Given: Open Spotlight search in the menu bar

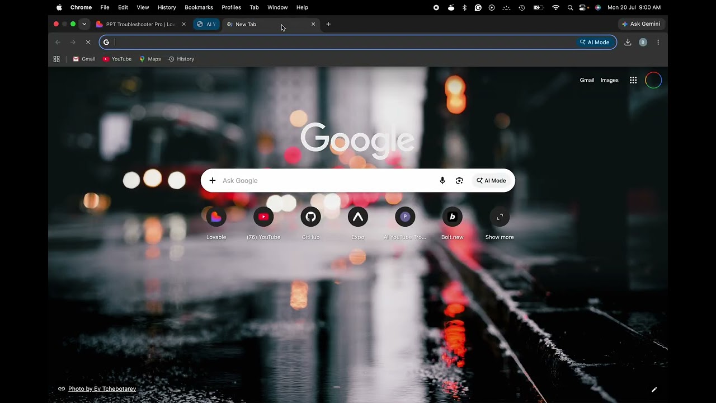Looking at the screenshot, I should pyautogui.click(x=570, y=7).
